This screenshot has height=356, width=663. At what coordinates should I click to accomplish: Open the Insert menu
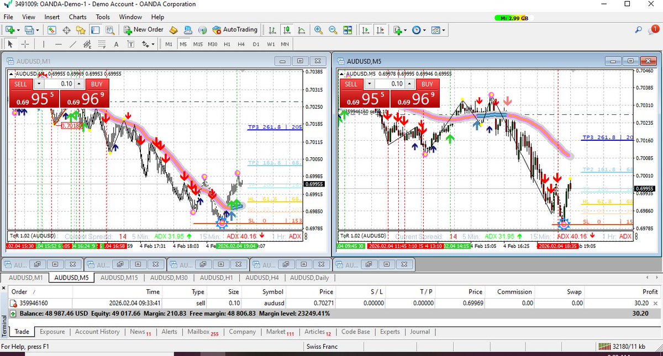coord(52,17)
